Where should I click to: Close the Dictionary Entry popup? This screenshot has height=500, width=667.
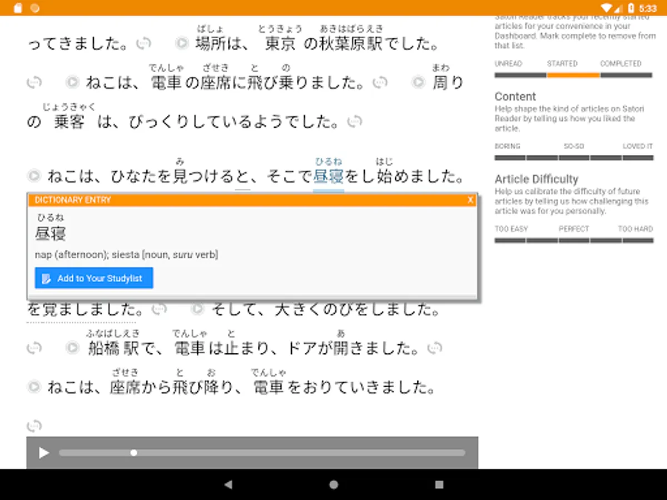470,200
